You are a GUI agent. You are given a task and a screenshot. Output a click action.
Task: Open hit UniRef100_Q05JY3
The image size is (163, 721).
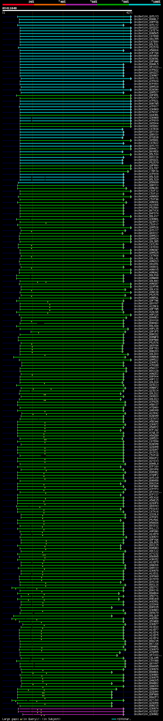(x=146, y=17)
